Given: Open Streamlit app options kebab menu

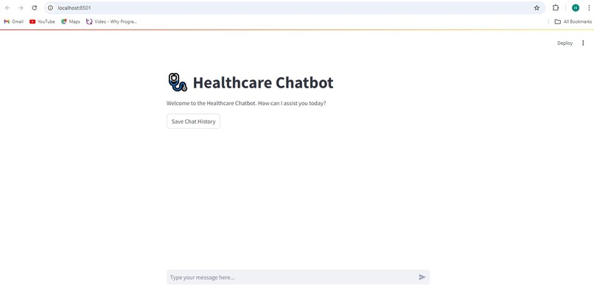Looking at the screenshot, I should pos(583,43).
